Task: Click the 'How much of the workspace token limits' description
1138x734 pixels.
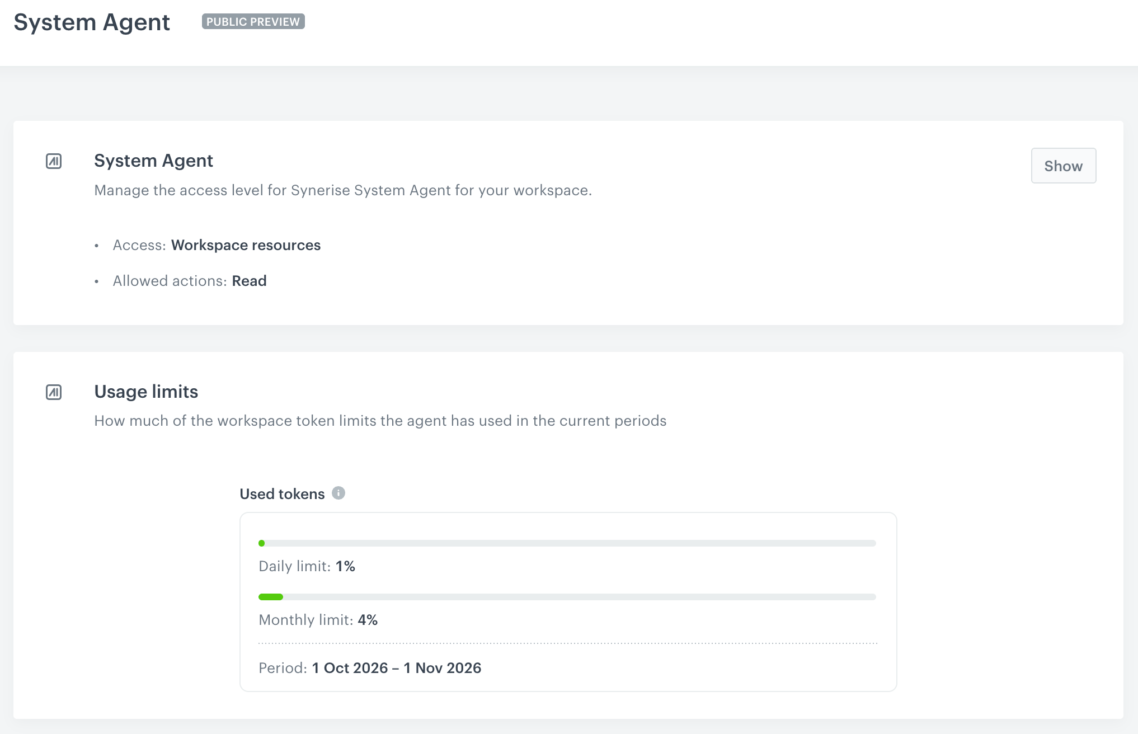Action: pos(380,421)
